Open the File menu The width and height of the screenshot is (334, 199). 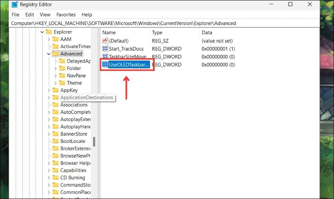tap(16, 14)
